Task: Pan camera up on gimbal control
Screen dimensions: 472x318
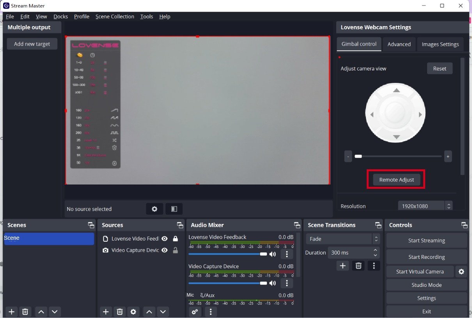Action: coord(396,90)
